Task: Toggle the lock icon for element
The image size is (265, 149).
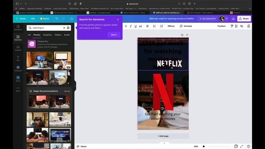Action: coord(248,26)
